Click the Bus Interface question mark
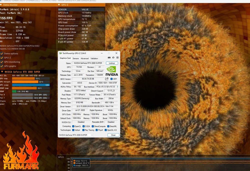 (x=117, y=87)
